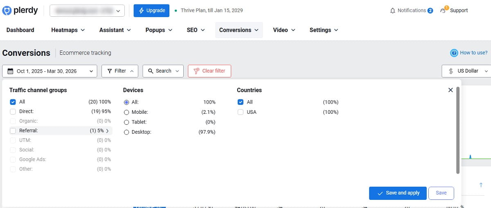
Task: Click the Support link text
Action: coord(459,11)
